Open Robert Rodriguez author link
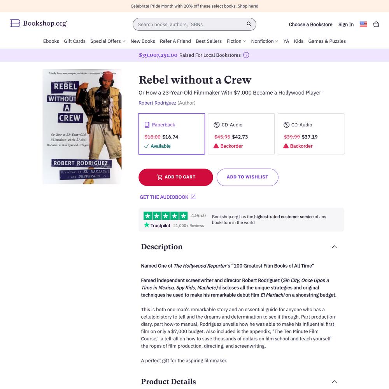 [x=157, y=103]
